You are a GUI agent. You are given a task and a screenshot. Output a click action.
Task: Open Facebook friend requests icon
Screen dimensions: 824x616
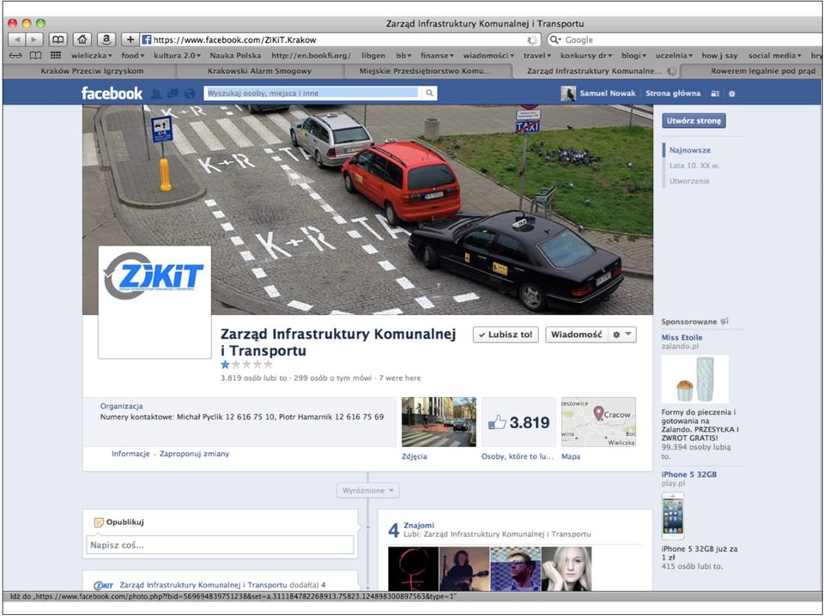click(x=156, y=94)
